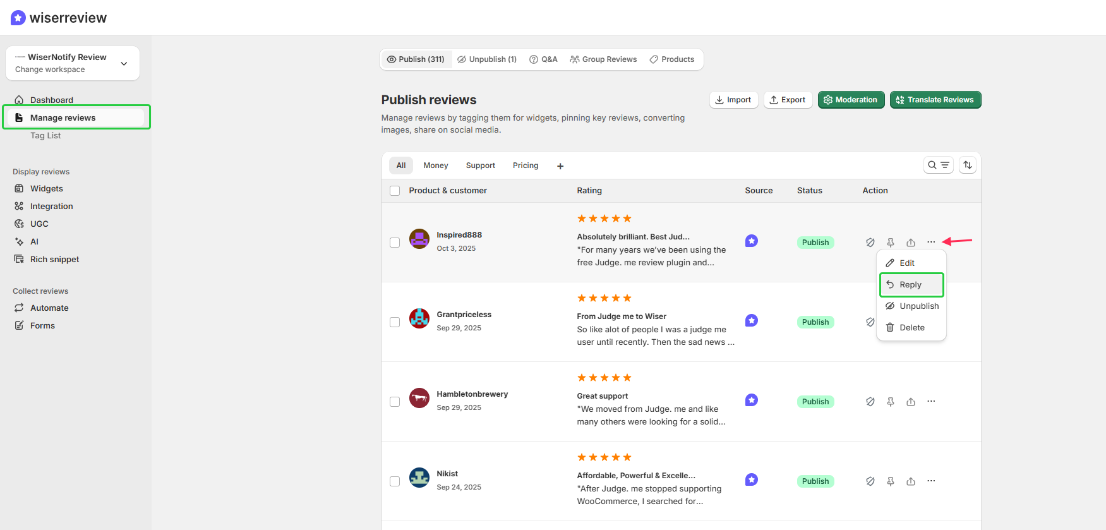Screen dimensions: 1106x530
Task: Open the Change workspace dropdown
Action: click(73, 63)
